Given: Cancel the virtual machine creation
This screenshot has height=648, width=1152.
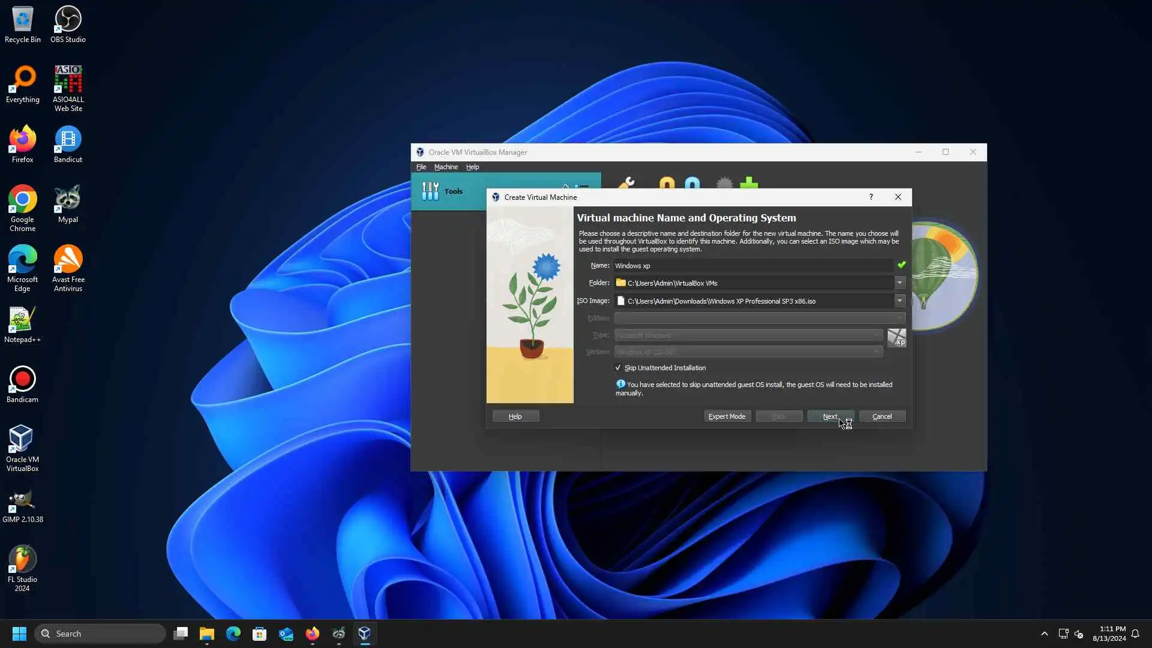Looking at the screenshot, I should pyautogui.click(x=881, y=416).
